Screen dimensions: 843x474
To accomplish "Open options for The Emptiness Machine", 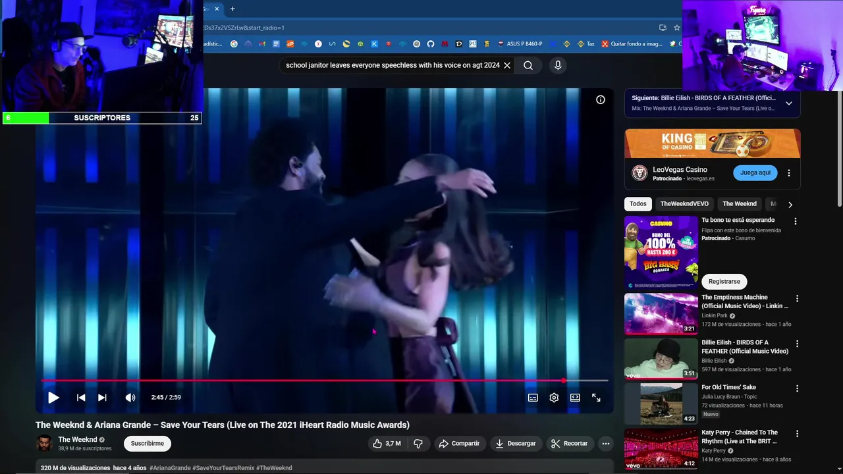I will [x=797, y=298].
